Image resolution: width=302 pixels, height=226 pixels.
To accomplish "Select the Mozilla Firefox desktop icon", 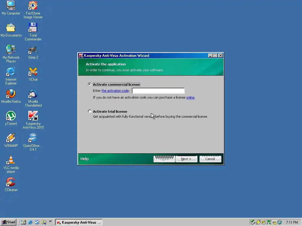I will pyautogui.click(x=11, y=96).
